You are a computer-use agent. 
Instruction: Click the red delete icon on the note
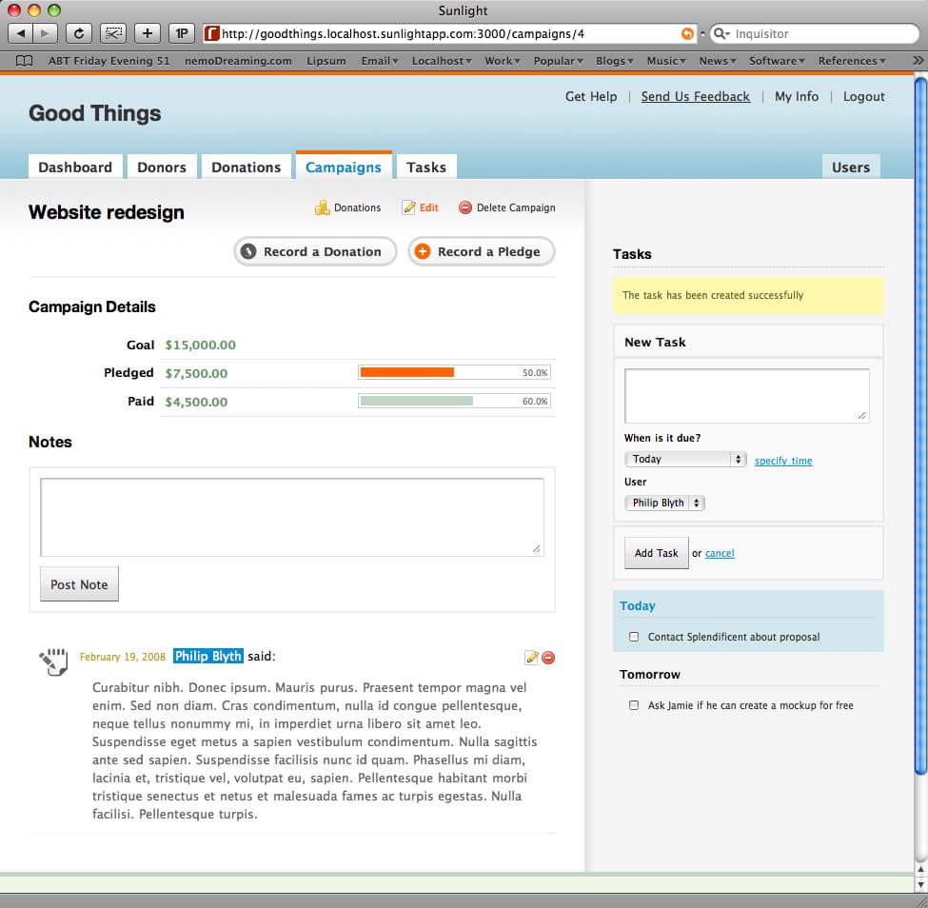click(548, 658)
